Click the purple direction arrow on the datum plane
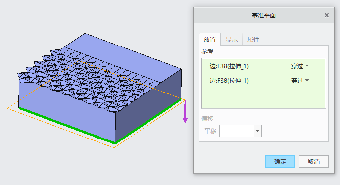340x185 pixels. click(185, 112)
